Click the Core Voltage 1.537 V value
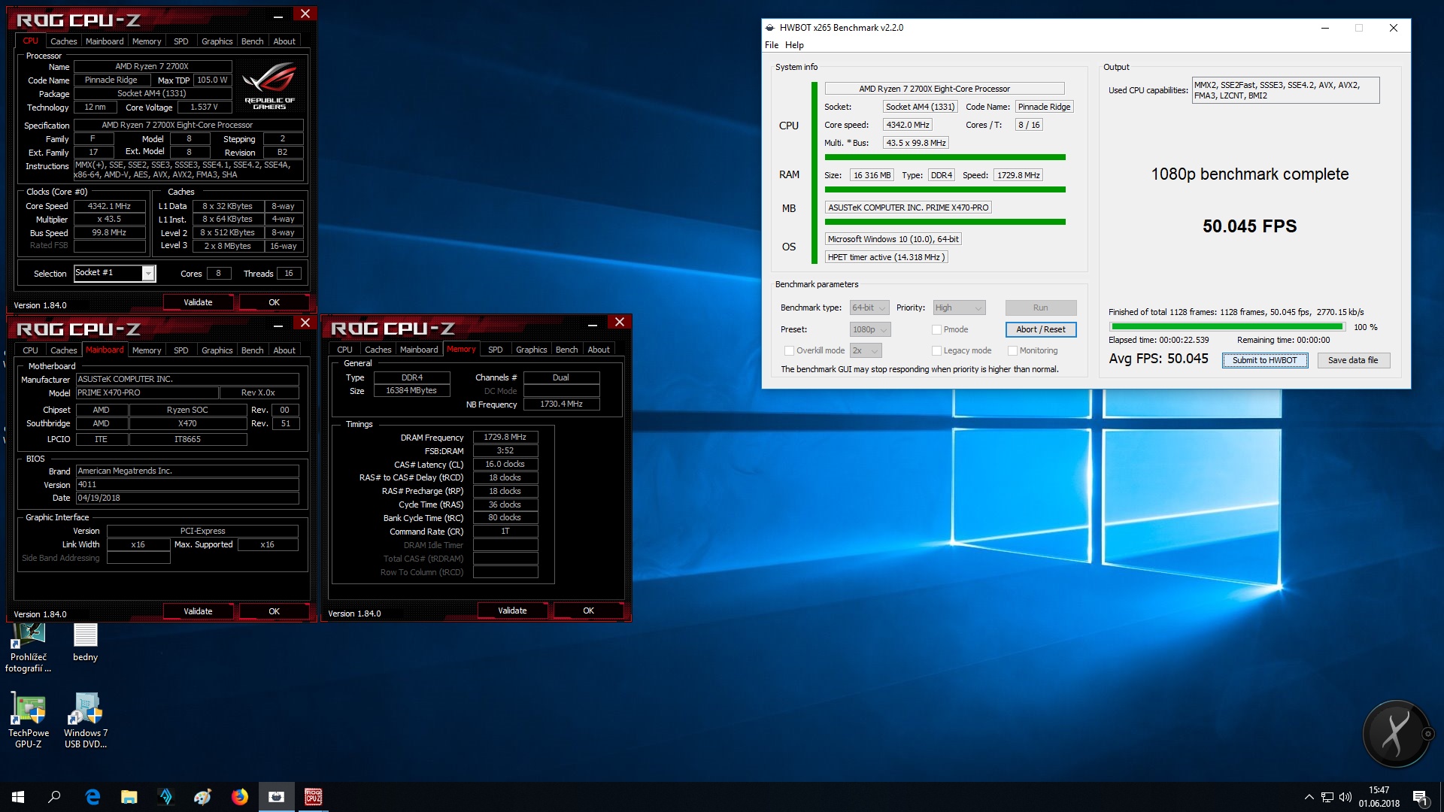 [x=204, y=107]
